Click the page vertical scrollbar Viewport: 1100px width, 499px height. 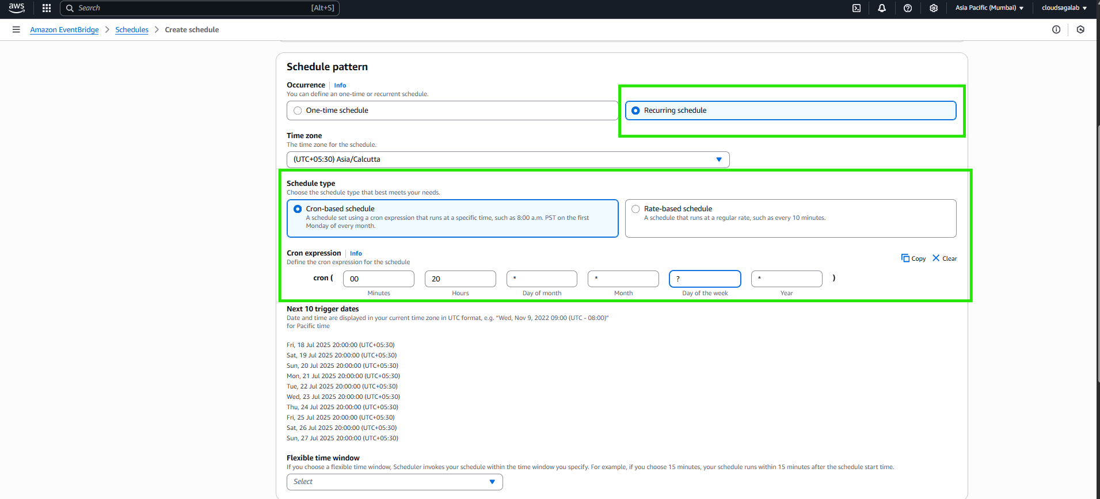(x=1098, y=253)
